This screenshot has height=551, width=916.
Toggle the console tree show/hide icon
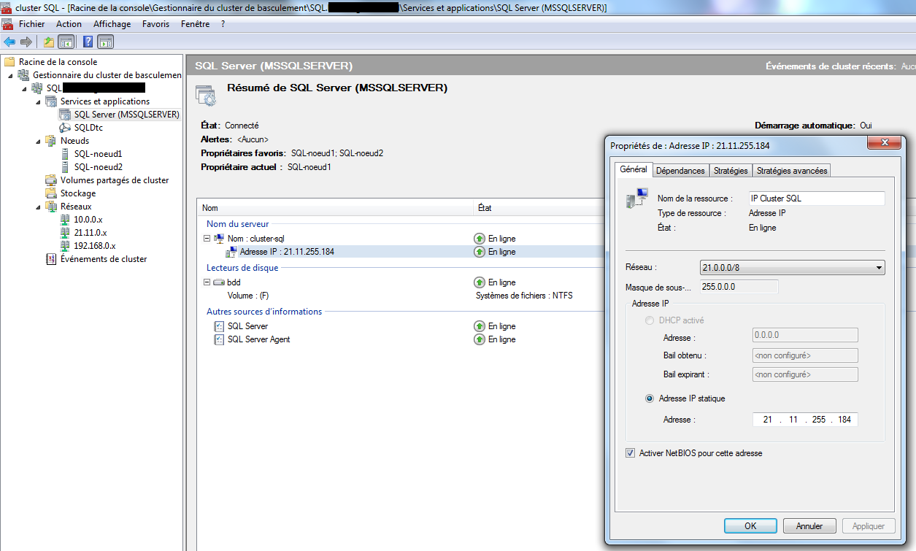[66, 42]
